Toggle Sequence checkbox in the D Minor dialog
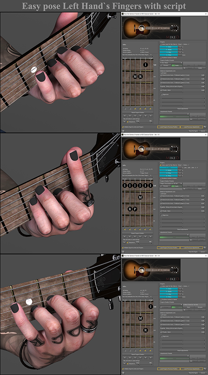Image resolution: width=208 pixels, height=375 pixels. [128, 363]
